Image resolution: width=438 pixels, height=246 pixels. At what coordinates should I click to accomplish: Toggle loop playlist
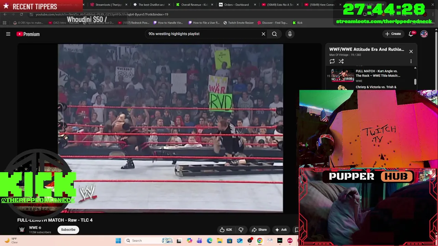coord(332,61)
